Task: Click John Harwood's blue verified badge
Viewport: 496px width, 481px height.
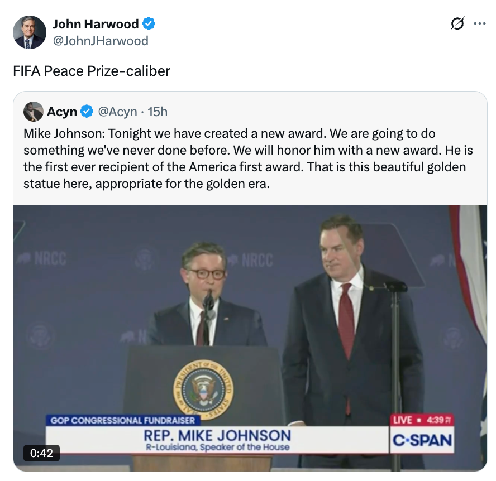Action: (x=149, y=24)
